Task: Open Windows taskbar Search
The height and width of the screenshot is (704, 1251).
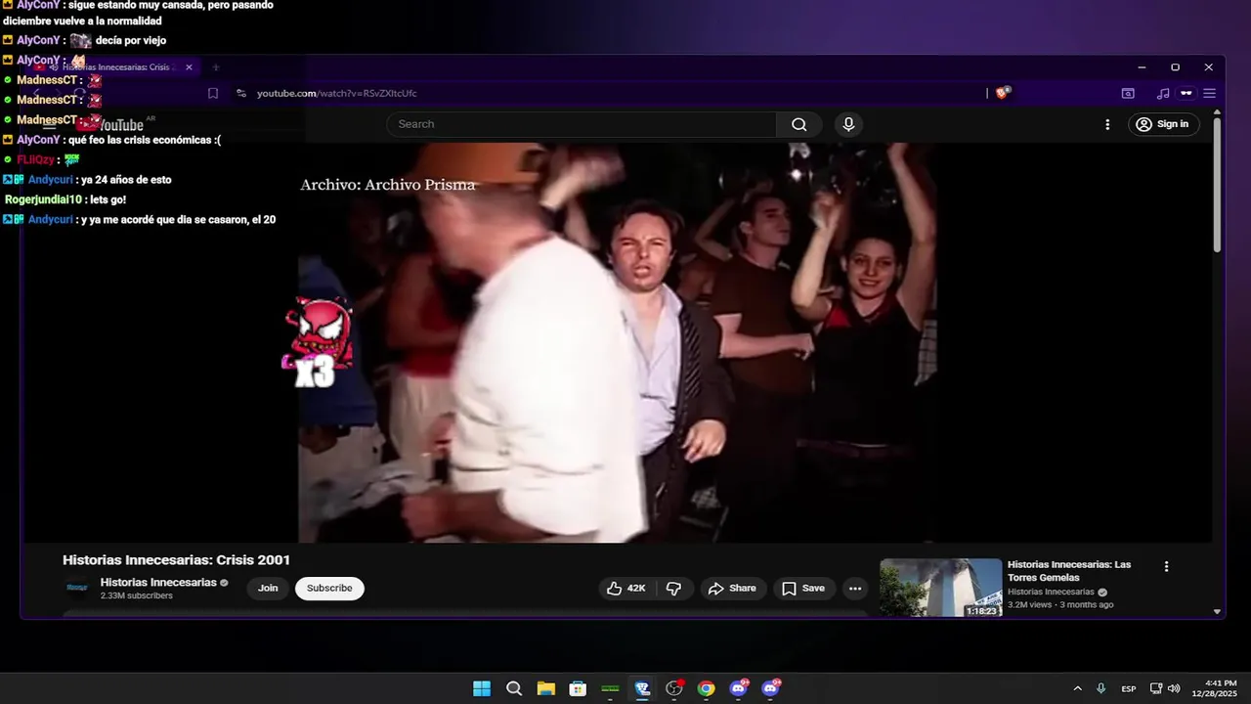Action: [514, 688]
